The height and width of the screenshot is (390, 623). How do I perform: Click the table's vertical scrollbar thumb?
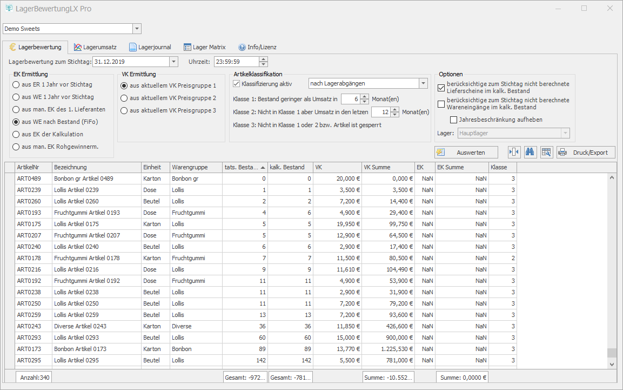pyautogui.click(x=612, y=353)
